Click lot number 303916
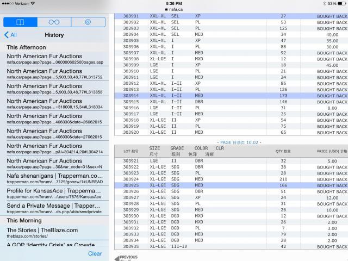The width and height of the screenshot is (348, 261). tap(131, 108)
